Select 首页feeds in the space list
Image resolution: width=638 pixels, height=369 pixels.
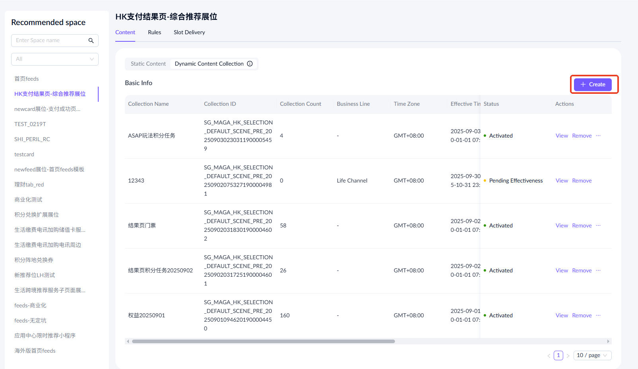[x=27, y=79]
